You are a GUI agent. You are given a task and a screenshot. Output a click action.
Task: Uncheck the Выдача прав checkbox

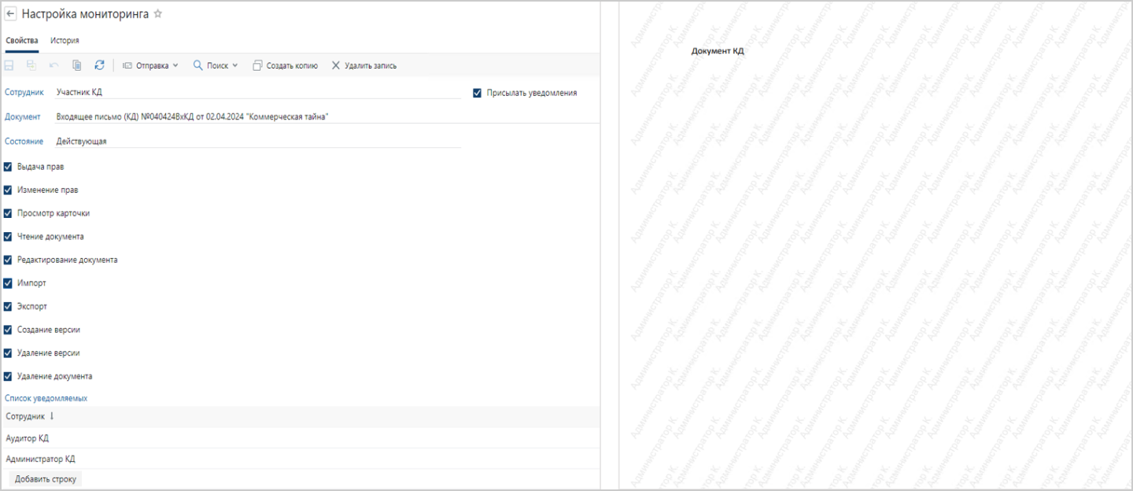(8, 167)
